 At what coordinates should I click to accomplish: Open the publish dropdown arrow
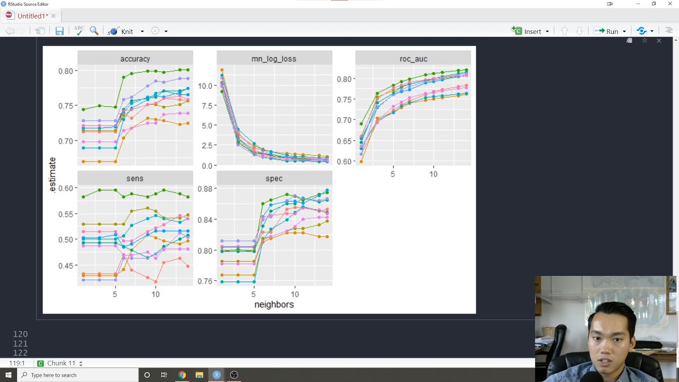point(652,31)
